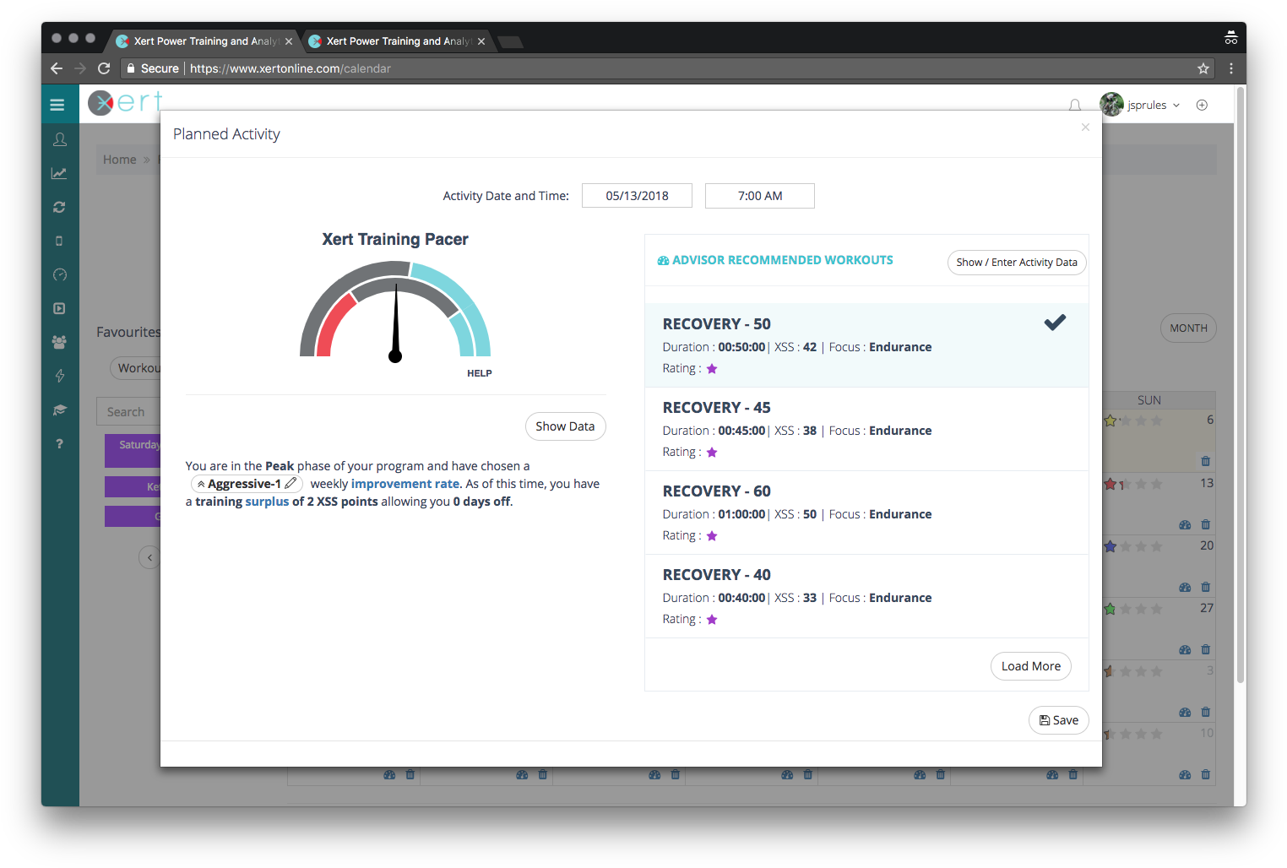Click the Load More button
Image resolution: width=1287 pixels, height=868 pixels.
click(x=1030, y=666)
